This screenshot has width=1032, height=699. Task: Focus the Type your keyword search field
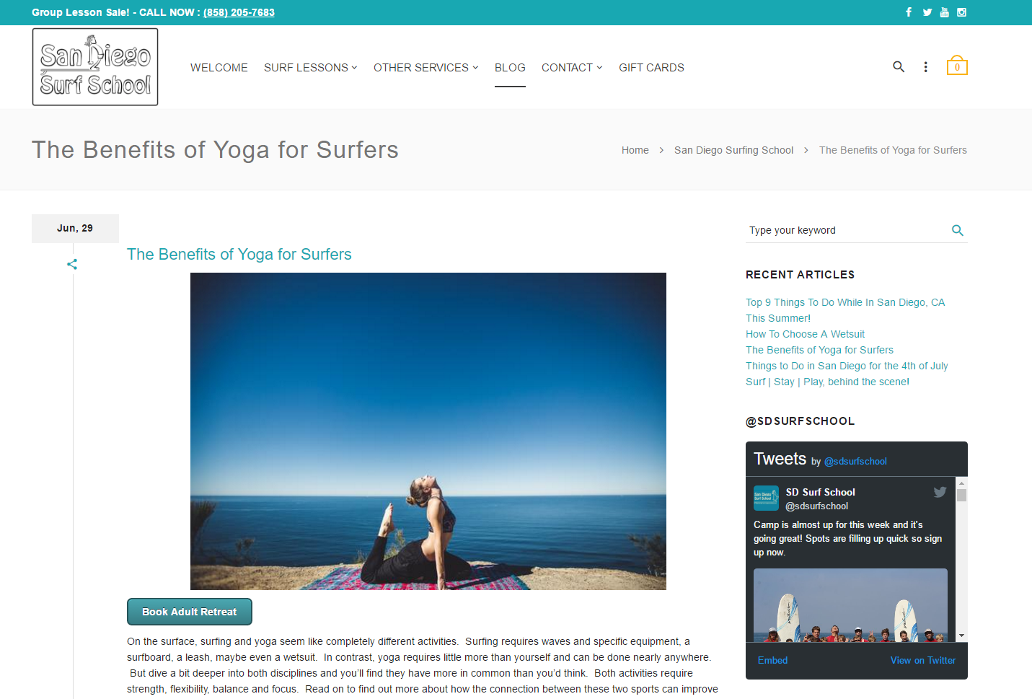pyautogui.click(x=847, y=231)
